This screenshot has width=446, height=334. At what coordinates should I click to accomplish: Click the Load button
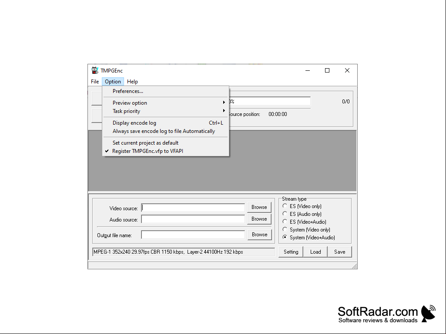tap(315, 251)
